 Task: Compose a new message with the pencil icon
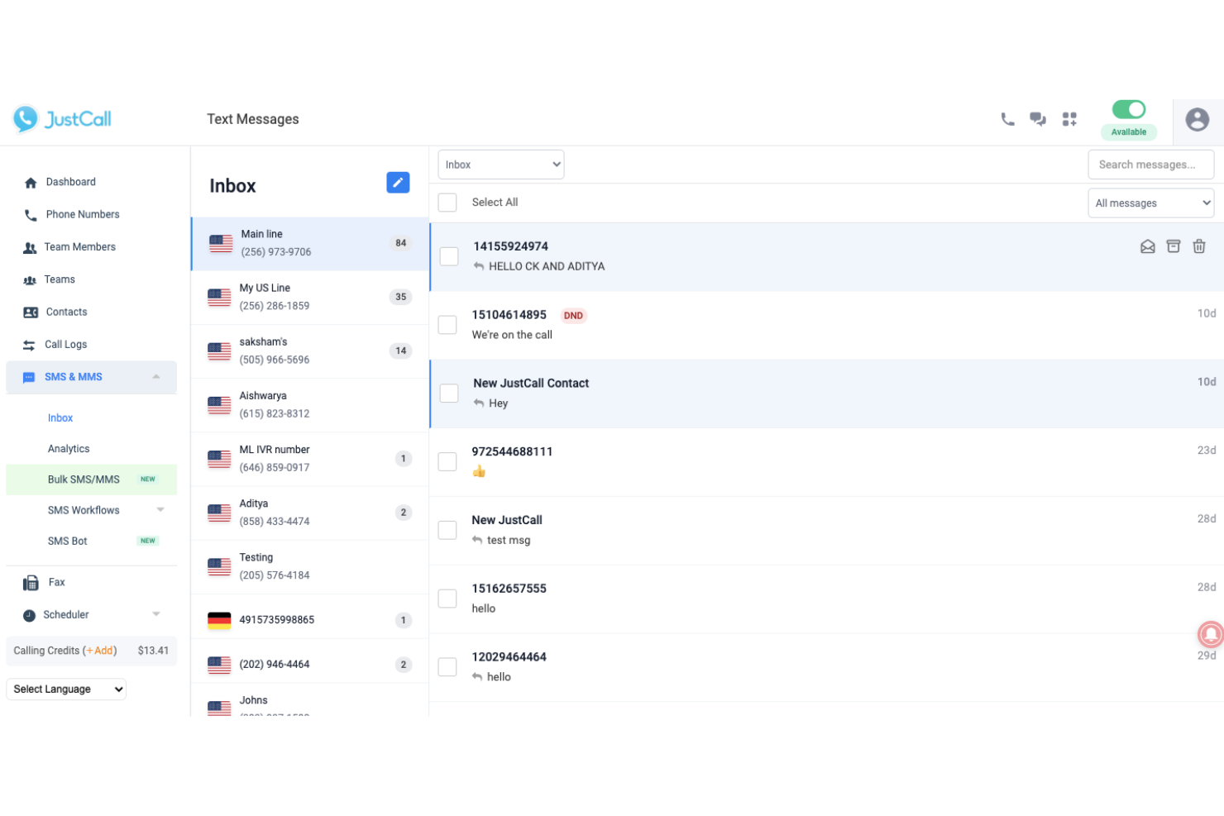tap(398, 183)
